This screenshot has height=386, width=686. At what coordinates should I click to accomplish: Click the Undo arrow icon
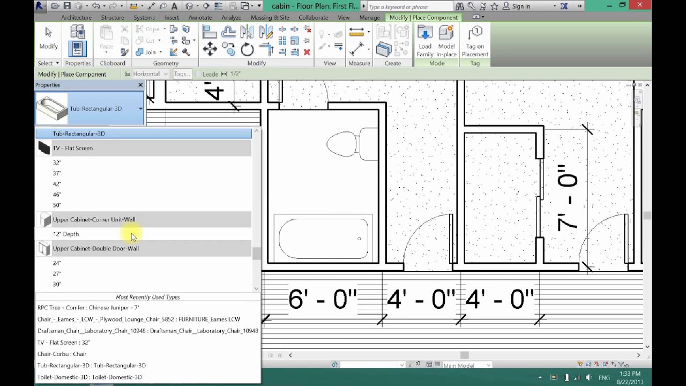pos(95,6)
